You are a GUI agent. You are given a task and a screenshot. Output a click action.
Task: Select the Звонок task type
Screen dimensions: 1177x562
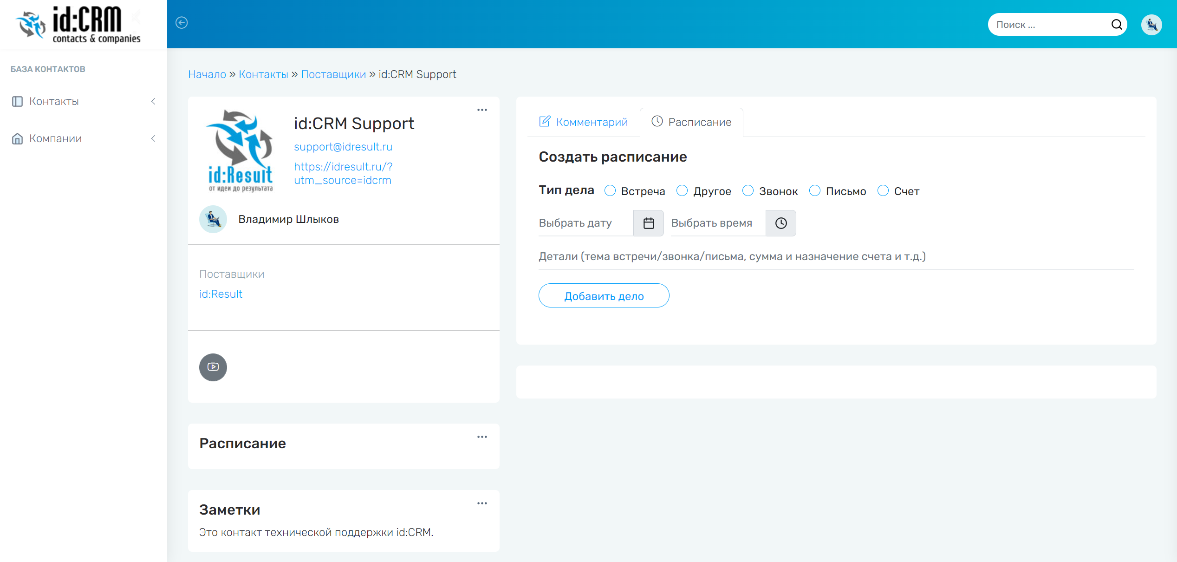[x=748, y=191]
